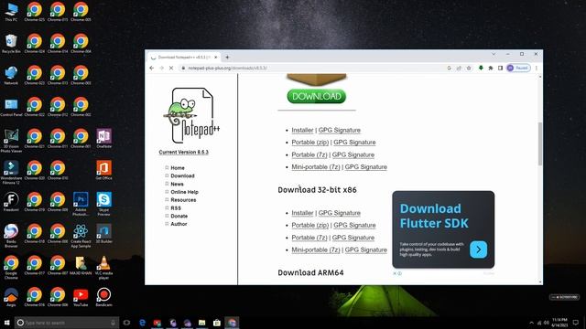
Task: Open the Chrome profile Paused button
Action: click(x=518, y=68)
